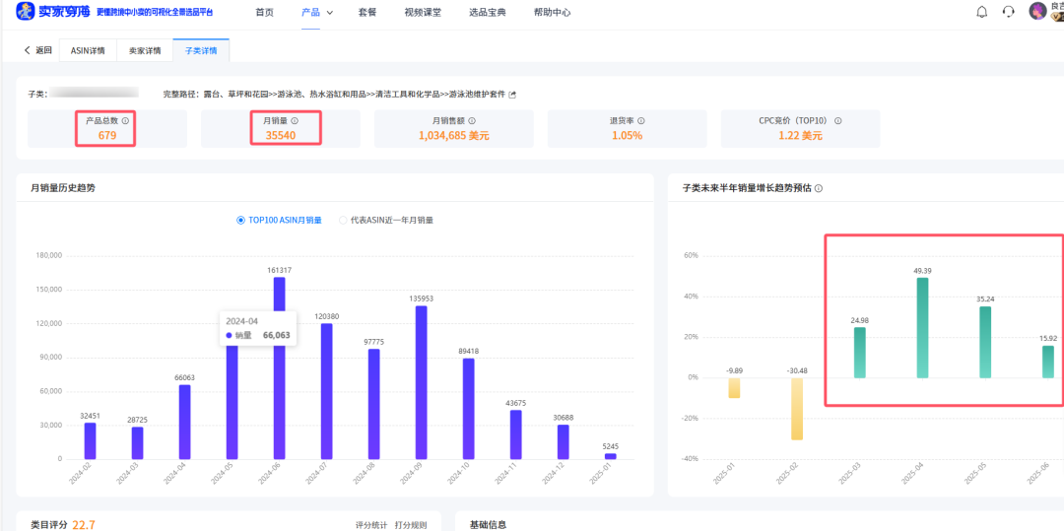Click the 2024-03 bar labeled 28725
1064x531 pixels.
point(138,443)
